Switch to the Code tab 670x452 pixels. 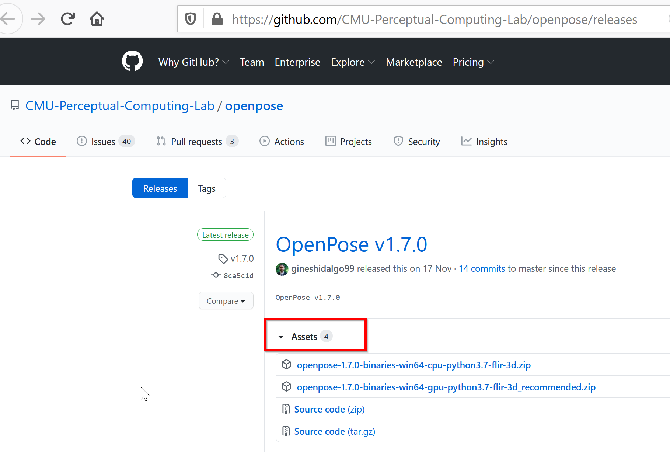tap(38, 142)
